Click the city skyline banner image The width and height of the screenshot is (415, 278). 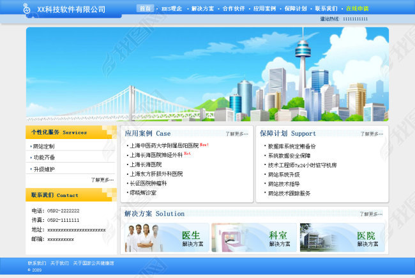(207, 74)
